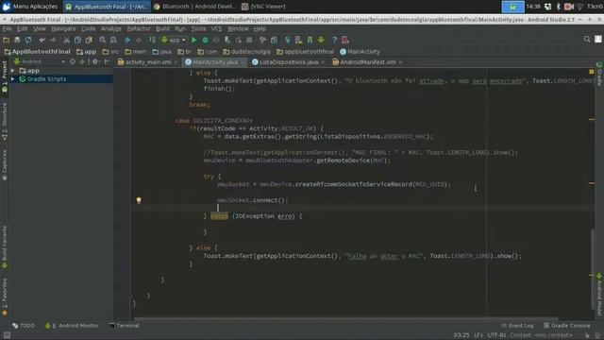Open the app run configuration dropdown
This screenshot has height=340, width=604.
pyautogui.click(x=174, y=40)
